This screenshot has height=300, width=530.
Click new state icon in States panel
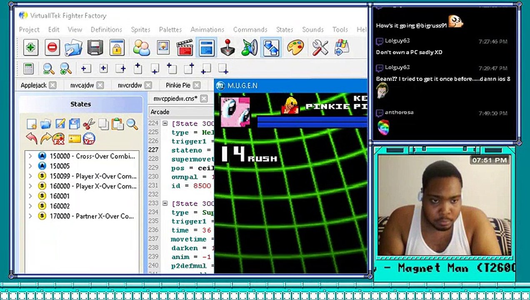click(31, 124)
